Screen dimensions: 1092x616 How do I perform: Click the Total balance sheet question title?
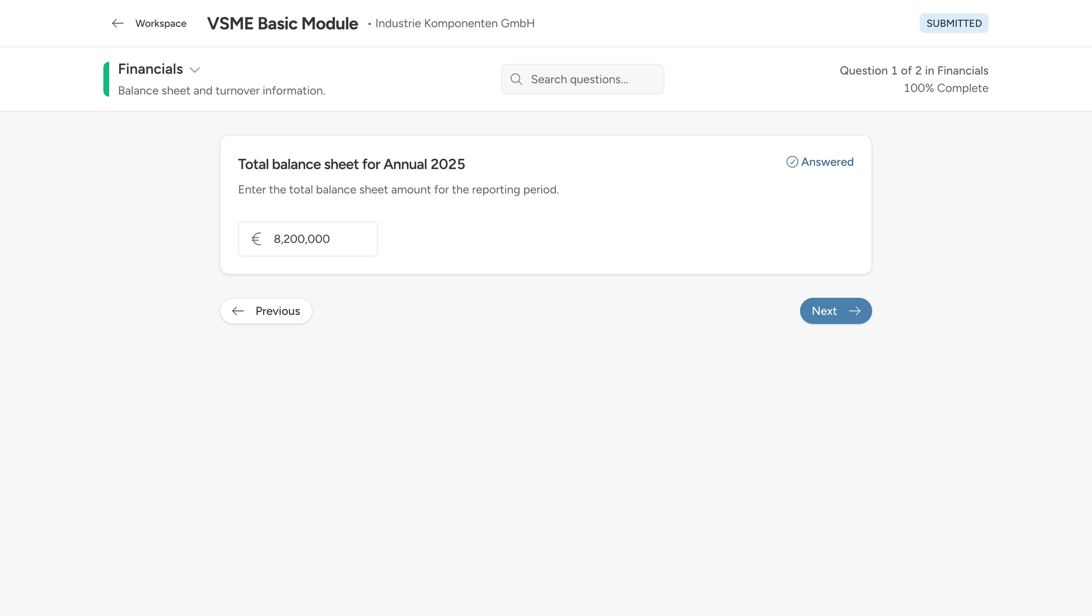coord(351,164)
